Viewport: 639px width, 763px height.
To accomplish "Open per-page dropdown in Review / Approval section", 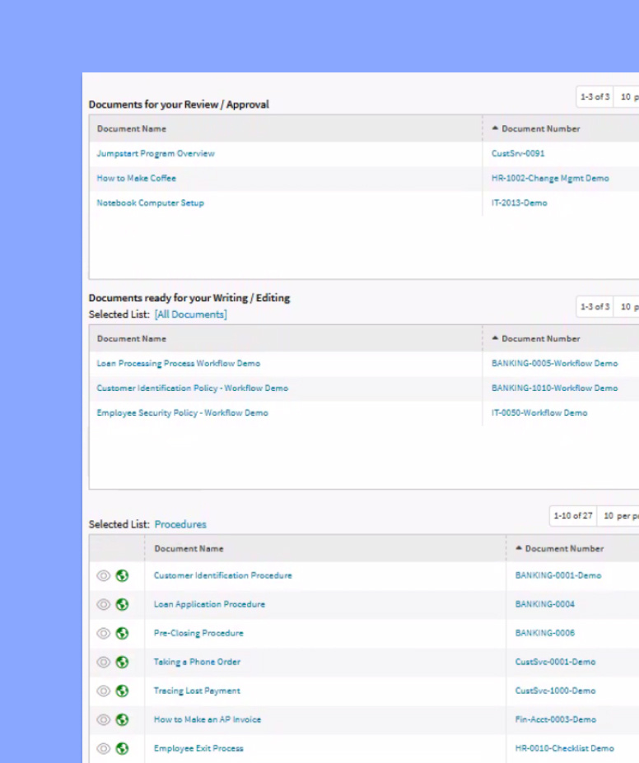I will 627,97.
